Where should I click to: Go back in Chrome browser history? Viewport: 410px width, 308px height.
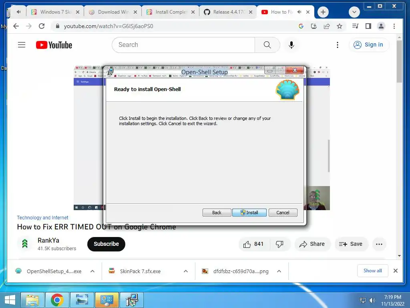click(x=16, y=26)
